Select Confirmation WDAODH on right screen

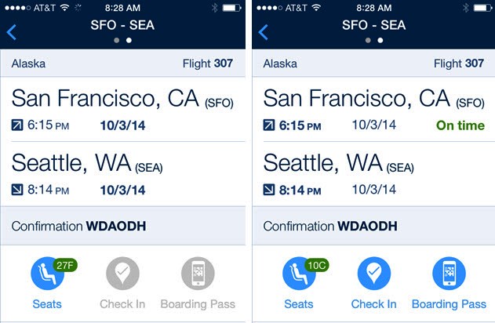330,227
